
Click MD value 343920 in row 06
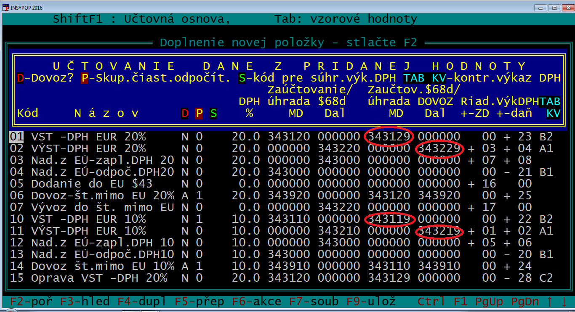288,196
